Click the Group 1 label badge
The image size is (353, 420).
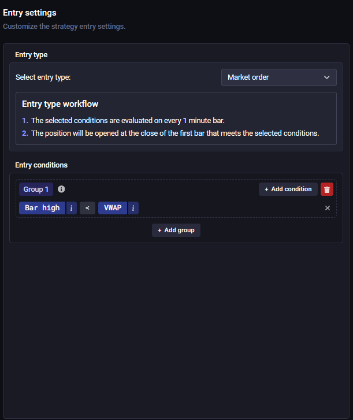pos(36,189)
